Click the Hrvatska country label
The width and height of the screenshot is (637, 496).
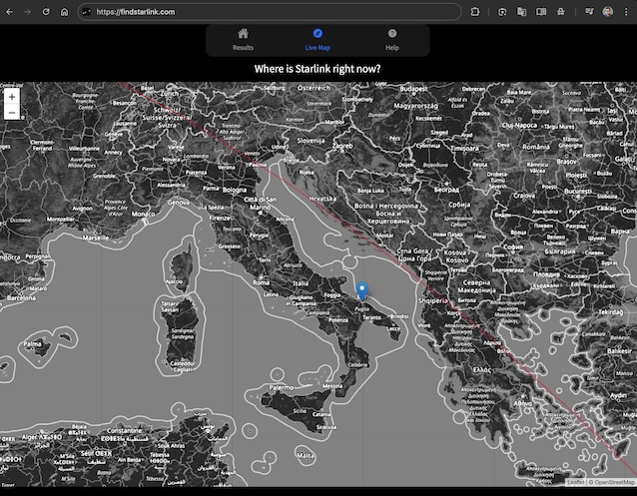point(322,199)
